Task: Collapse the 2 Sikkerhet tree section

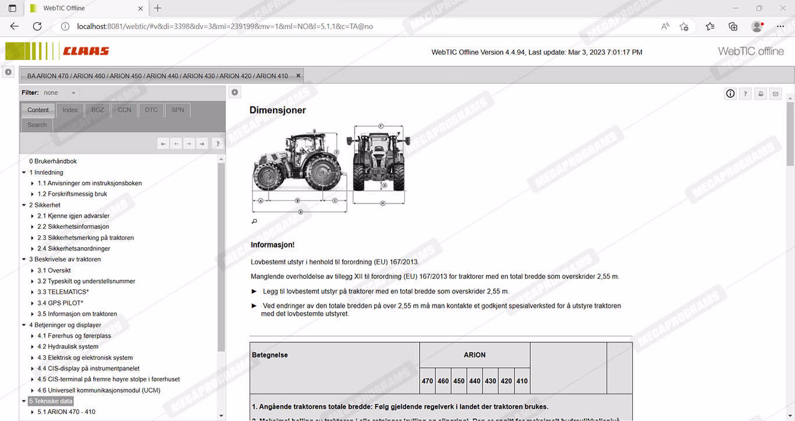Action: [24, 205]
